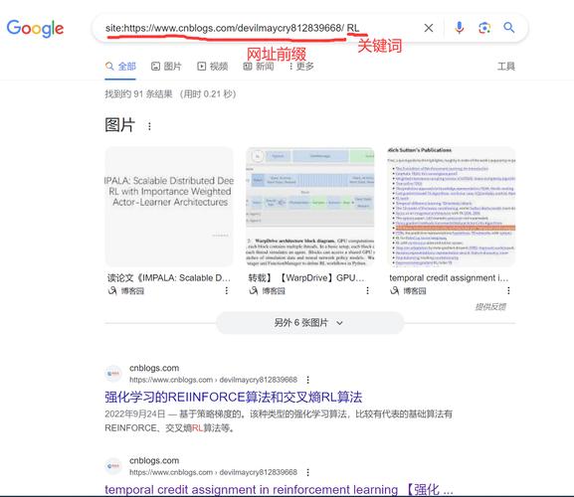Clear the search box with the X icon
574x497 pixels.
[x=429, y=28]
